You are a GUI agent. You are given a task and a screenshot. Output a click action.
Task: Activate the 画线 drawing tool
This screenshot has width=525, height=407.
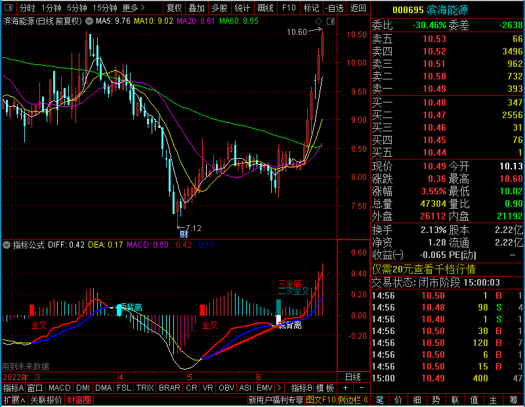coord(266,8)
